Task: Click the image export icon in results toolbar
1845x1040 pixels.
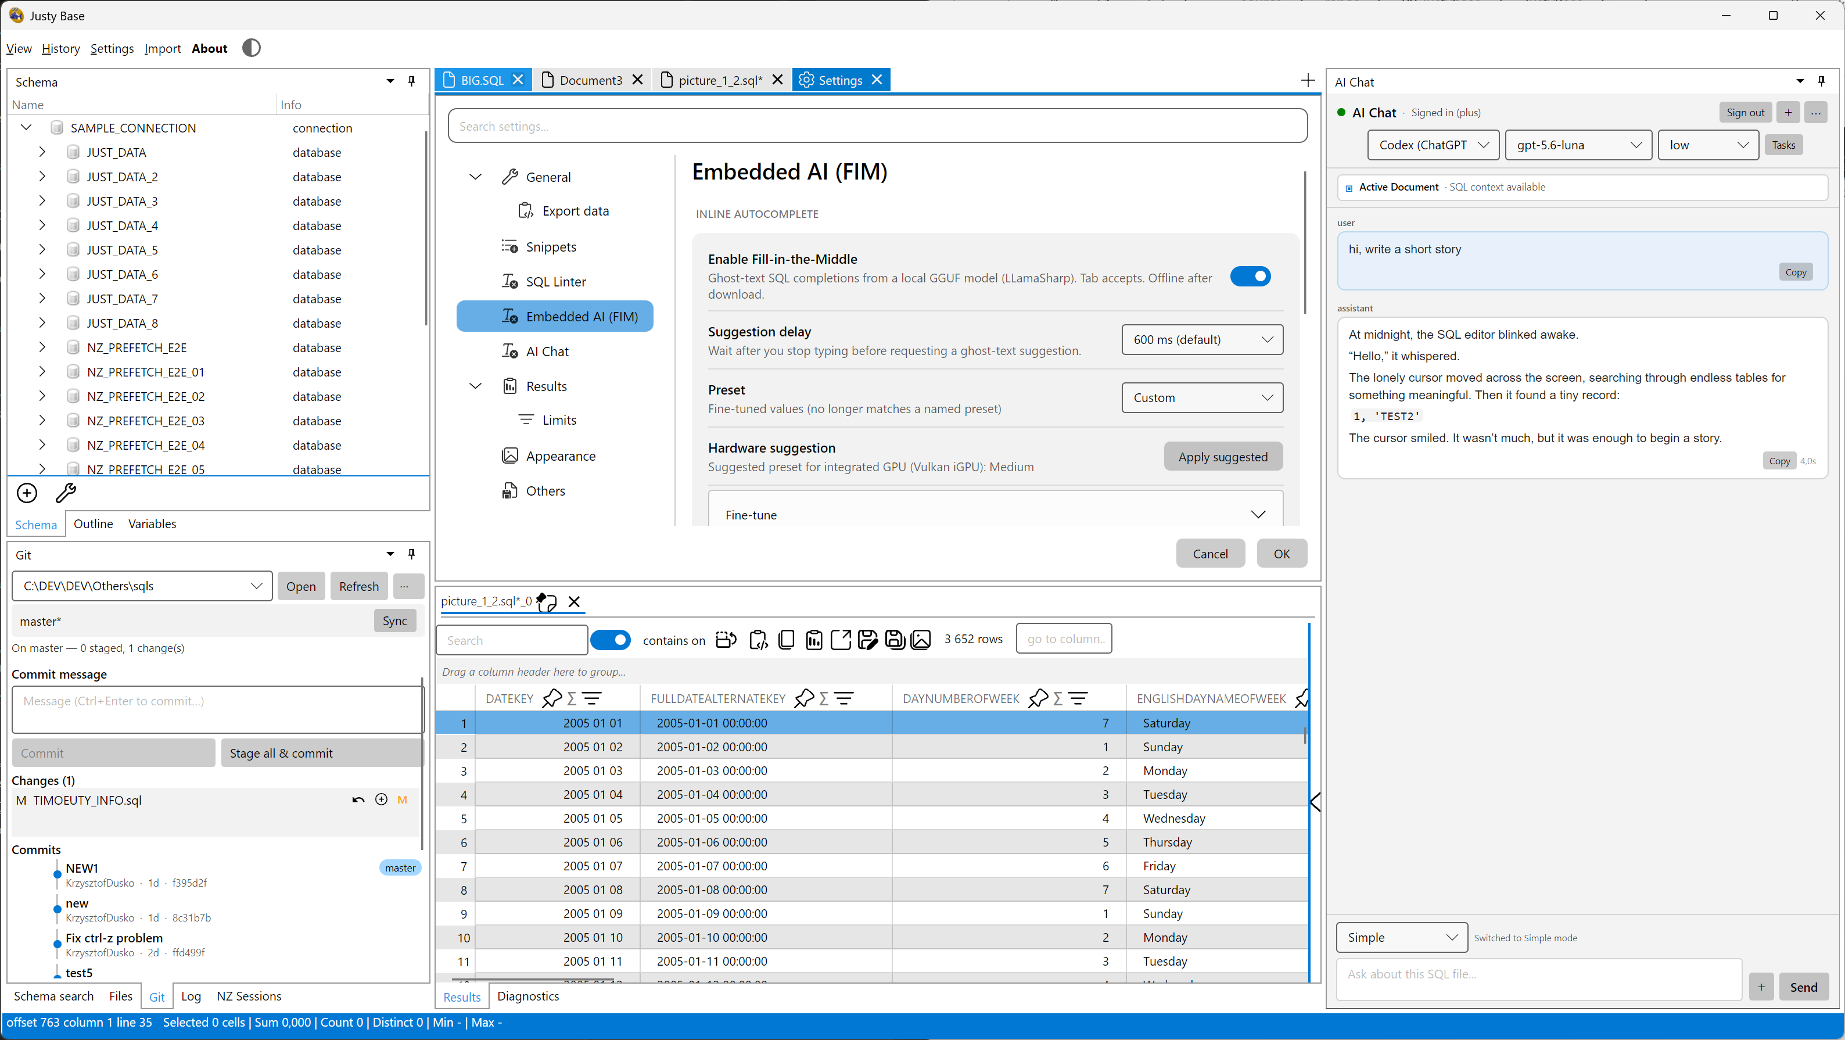Action: point(921,640)
